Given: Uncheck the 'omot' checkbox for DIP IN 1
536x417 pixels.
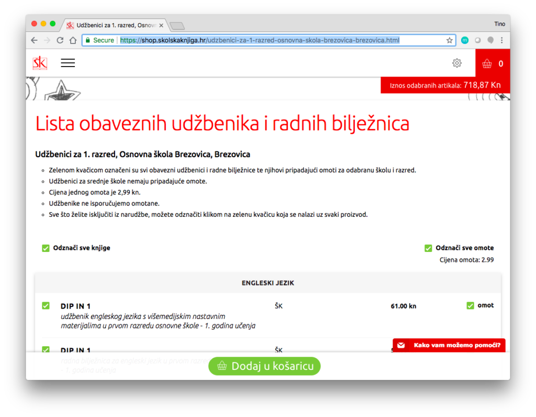Looking at the screenshot, I should [470, 305].
